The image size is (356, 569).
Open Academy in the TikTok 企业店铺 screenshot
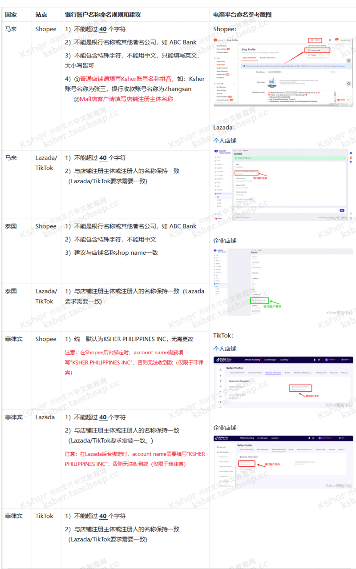coord(275,438)
